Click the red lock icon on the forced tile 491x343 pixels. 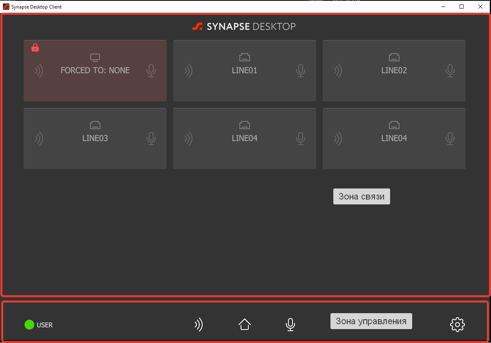pos(35,48)
